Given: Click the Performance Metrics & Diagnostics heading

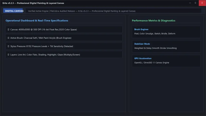Looking at the screenshot, I should [153, 21].
